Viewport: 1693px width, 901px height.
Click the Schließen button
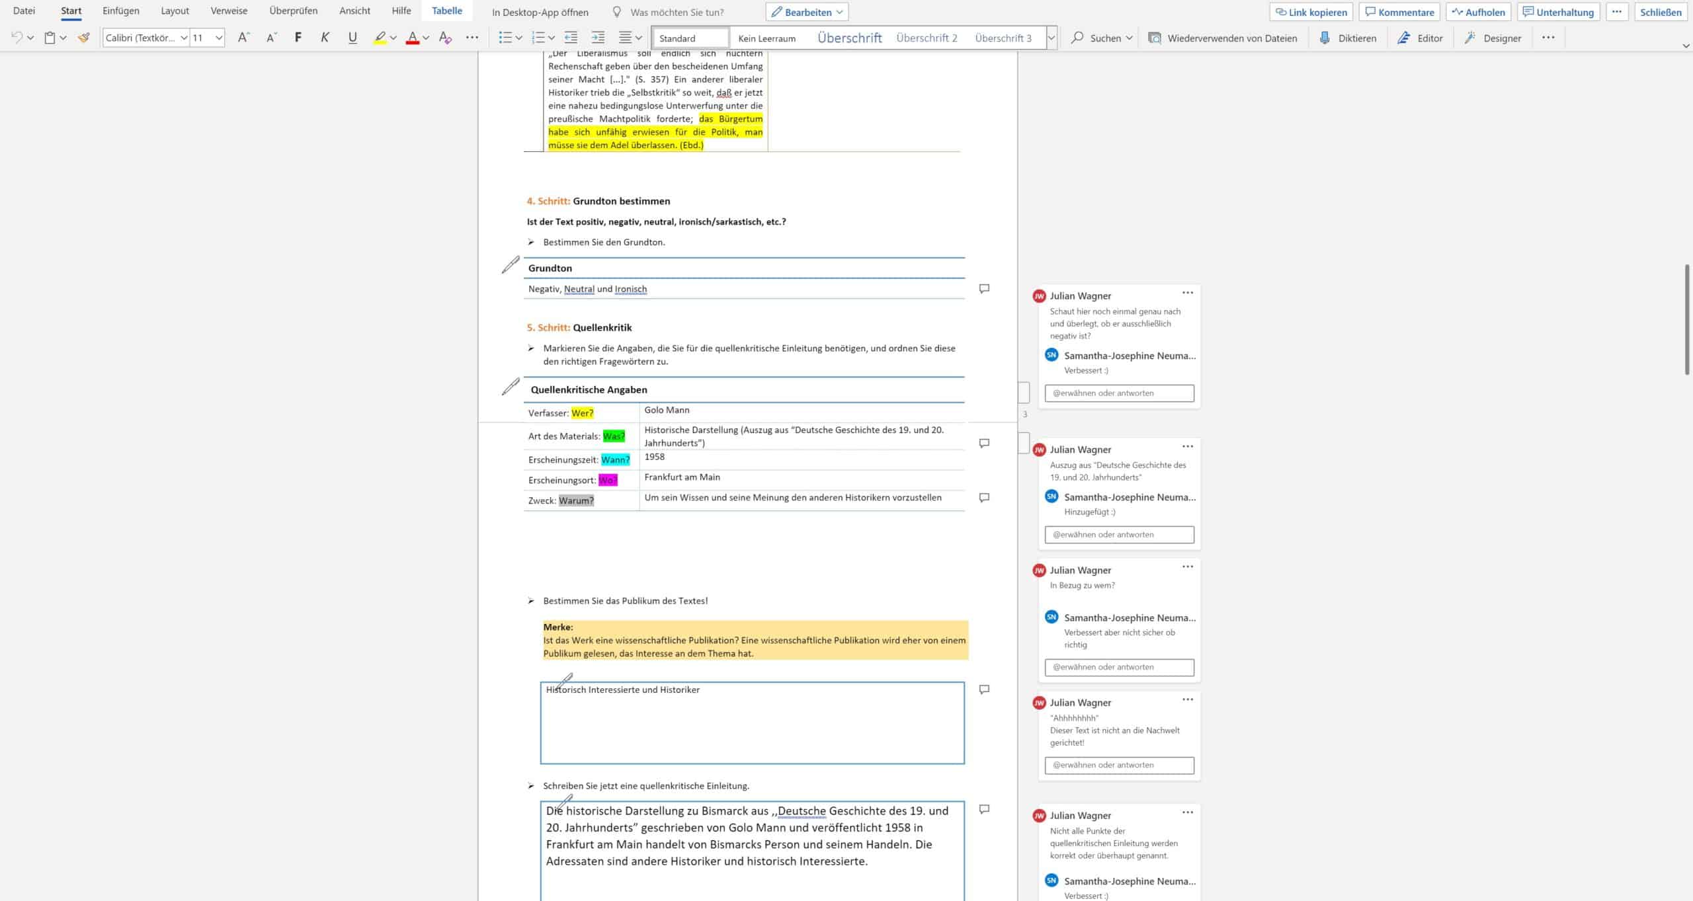(x=1661, y=12)
